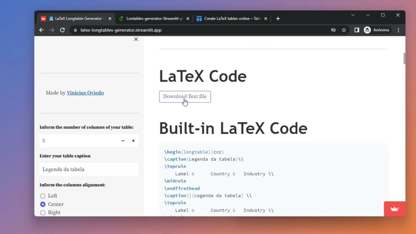Click the Download Text file button
Screen dimensions: 416x234
(x=185, y=97)
